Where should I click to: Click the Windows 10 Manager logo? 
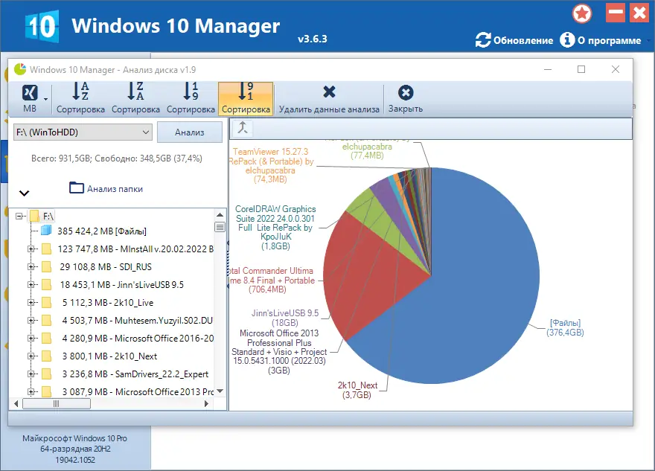pos(42,27)
